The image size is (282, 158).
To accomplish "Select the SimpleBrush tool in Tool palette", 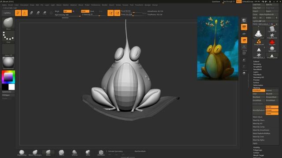I will [259, 42].
